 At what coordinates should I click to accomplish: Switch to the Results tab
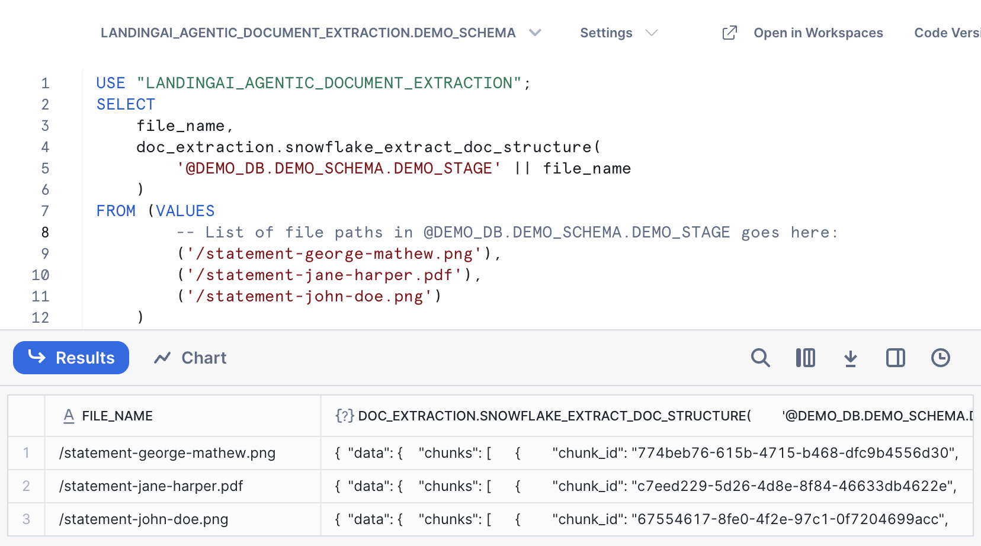[71, 358]
